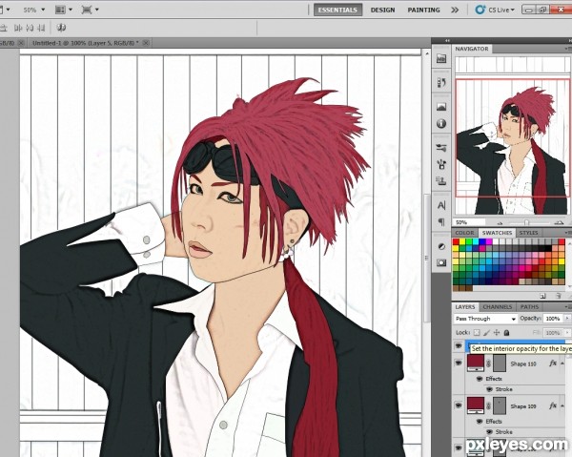Viewport: 572px width, 457px height.
Task: Switch to the Paths tab
Action: click(x=529, y=307)
